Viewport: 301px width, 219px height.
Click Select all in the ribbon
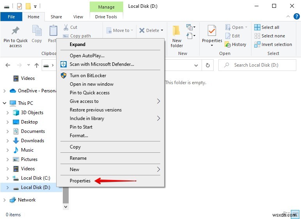(x=267, y=27)
